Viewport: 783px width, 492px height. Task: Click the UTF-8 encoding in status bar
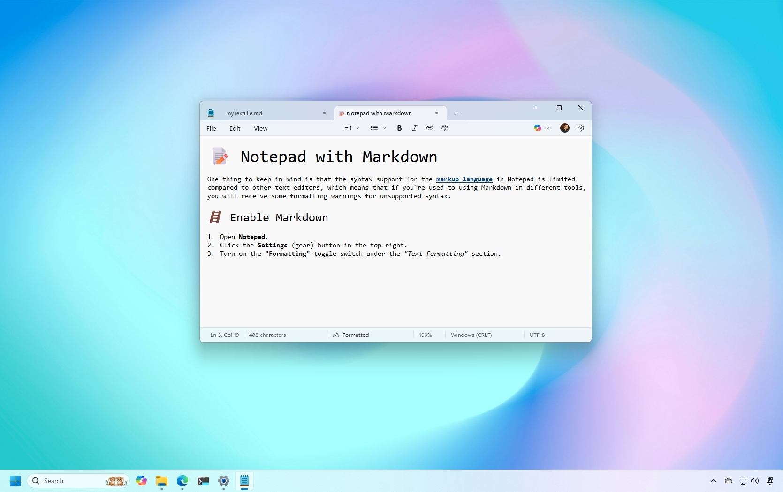click(537, 335)
